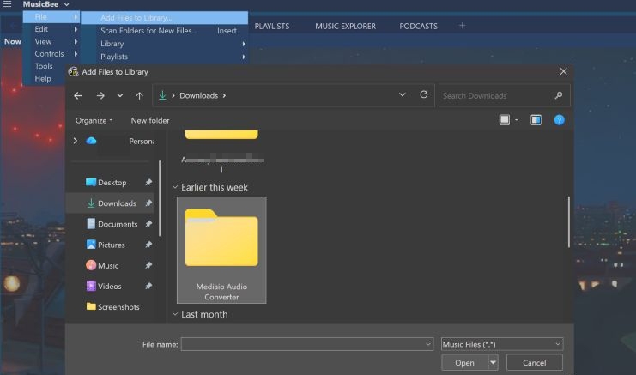The image size is (636, 375).
Task: Choose Scan Folders for New Files
Action: tap(164, 31)
